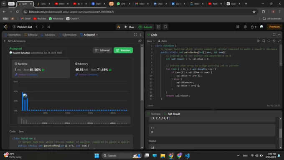Reload the page
Image resolution: width=284 pixels, height=160 pixels.
(x=18, y=12)
